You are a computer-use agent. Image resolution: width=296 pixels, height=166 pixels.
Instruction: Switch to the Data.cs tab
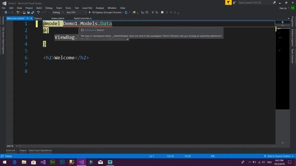pyautogui.click(x=38, y=18)
